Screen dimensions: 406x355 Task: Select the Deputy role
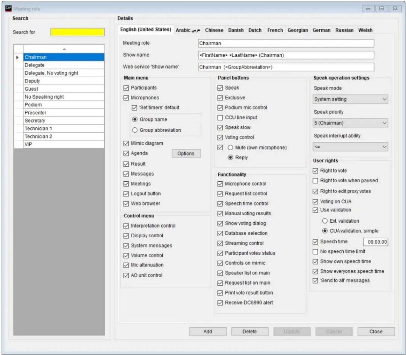(64, 81)
